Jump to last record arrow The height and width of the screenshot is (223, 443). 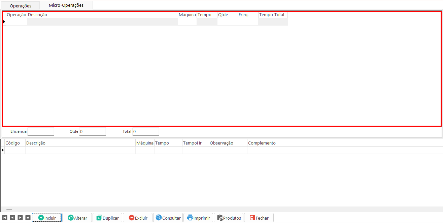click(28, 218)
